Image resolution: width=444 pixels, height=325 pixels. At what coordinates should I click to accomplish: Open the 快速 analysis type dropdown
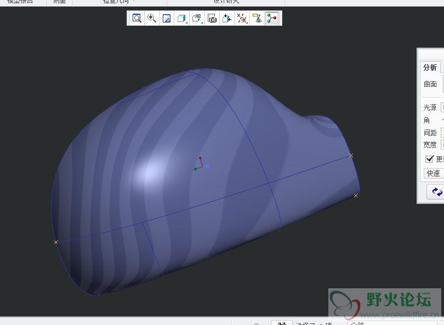(434, 173)
